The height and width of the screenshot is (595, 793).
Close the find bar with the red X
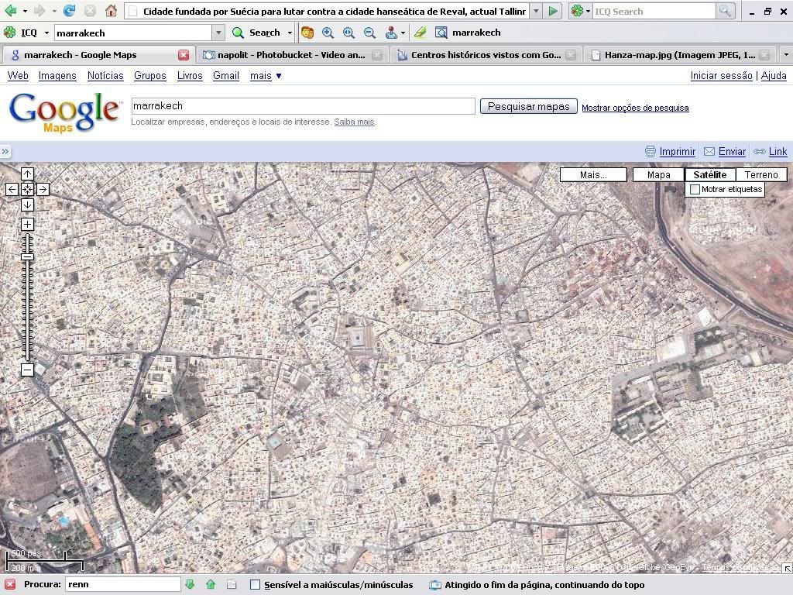tap(10, 584)
